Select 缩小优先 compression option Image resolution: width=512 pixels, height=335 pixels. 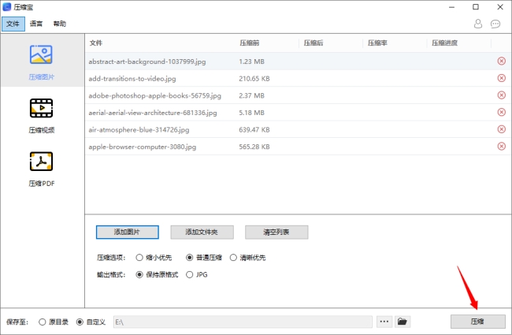(x=154, y=258)
